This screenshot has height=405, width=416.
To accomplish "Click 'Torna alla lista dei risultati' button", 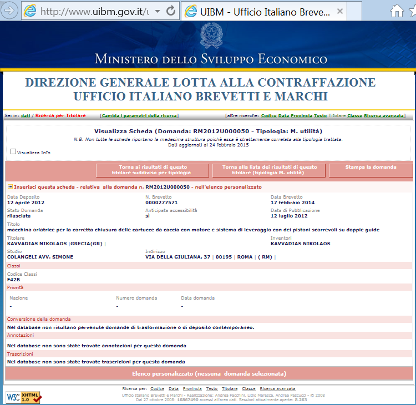I will click(x=269, y=170).
